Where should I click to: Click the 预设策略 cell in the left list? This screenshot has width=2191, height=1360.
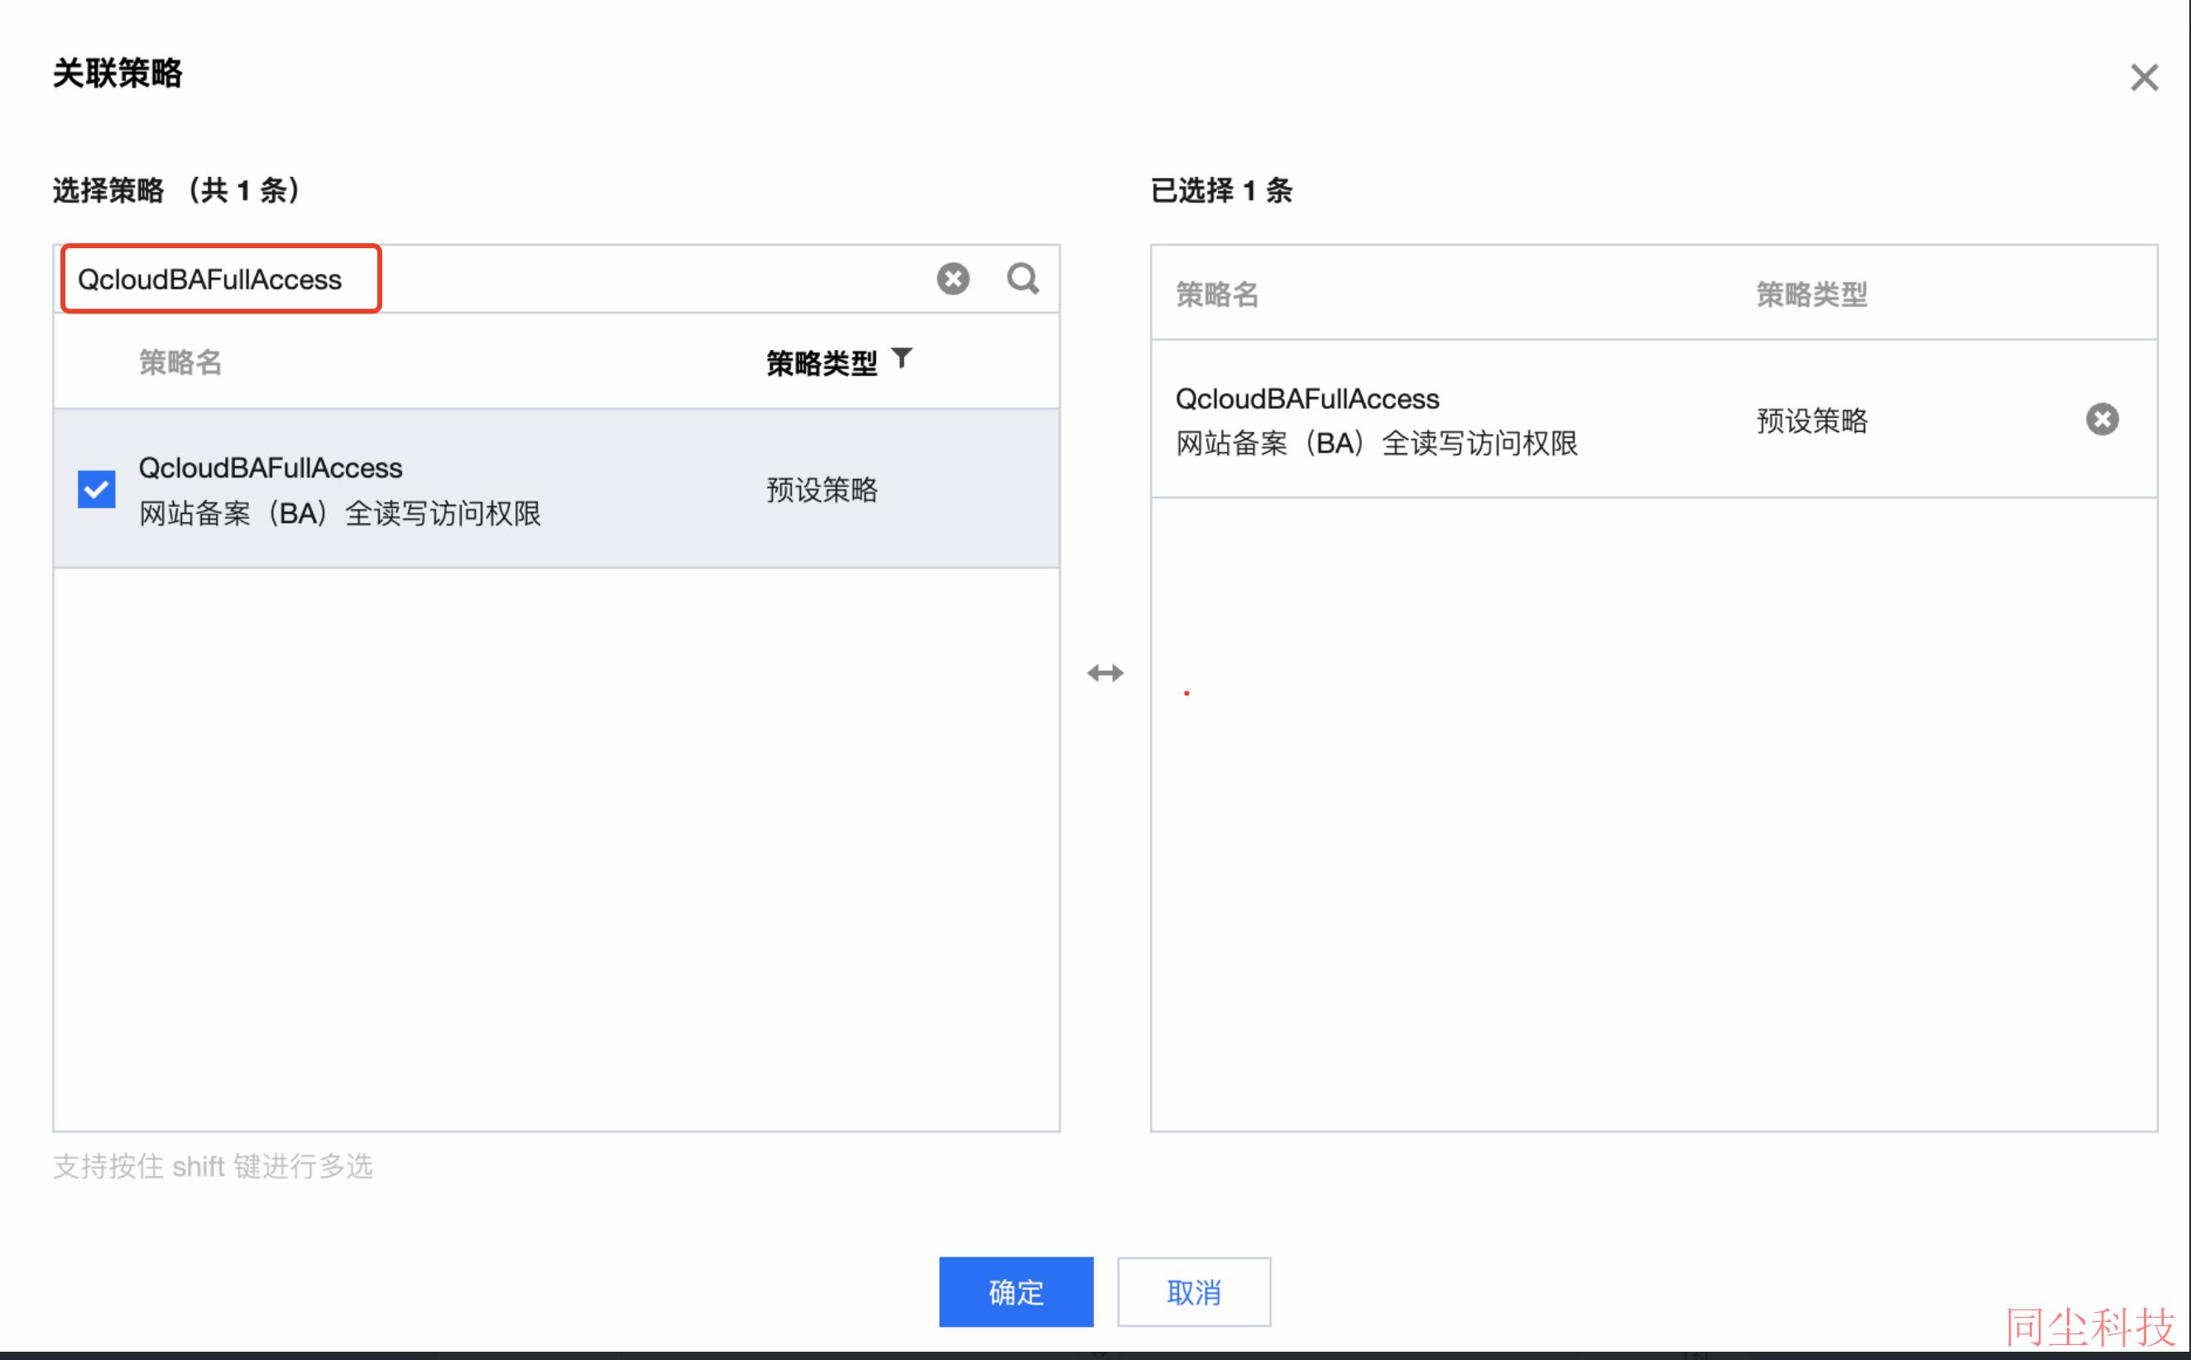click(821, 491)
